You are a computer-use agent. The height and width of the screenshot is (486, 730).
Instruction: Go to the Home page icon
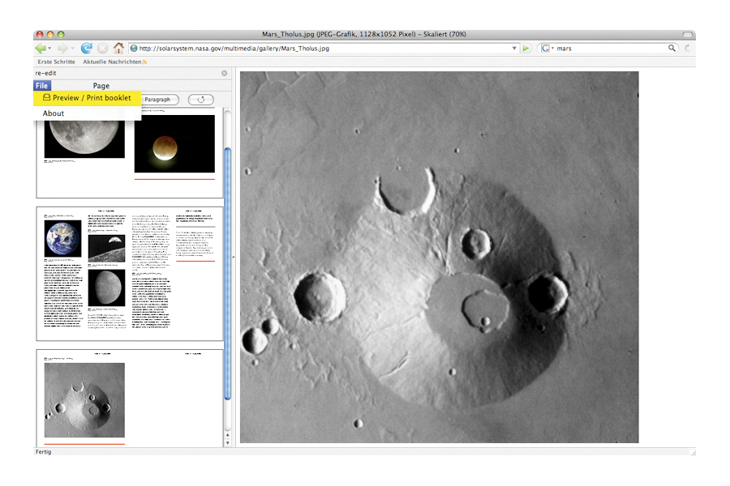[119, 49]
